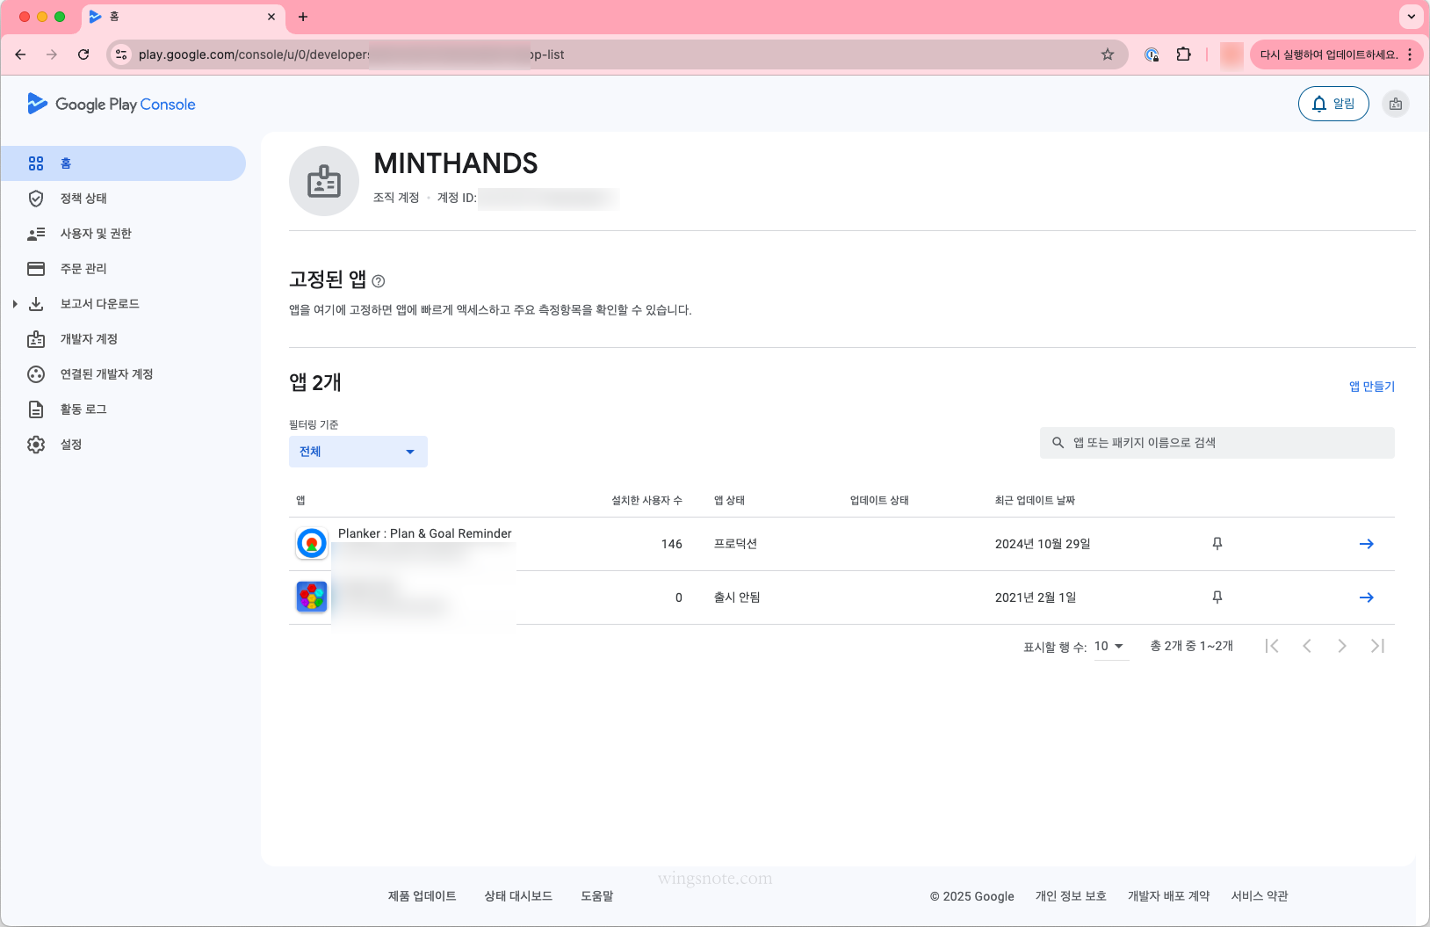This screenshot has height=927, width=1430.
Task: Click the colorful second app icon
Action: click(312, 597)
